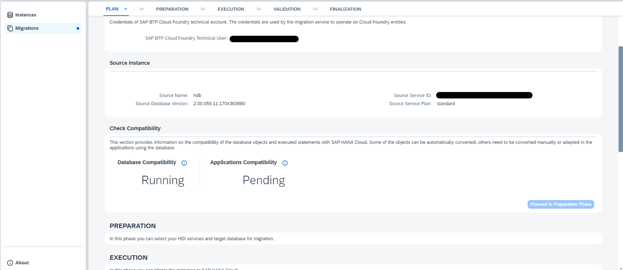Click the 'Running' database compatibility status
Image resolution: width=623 pixels, height=270 pixels.
163,180
